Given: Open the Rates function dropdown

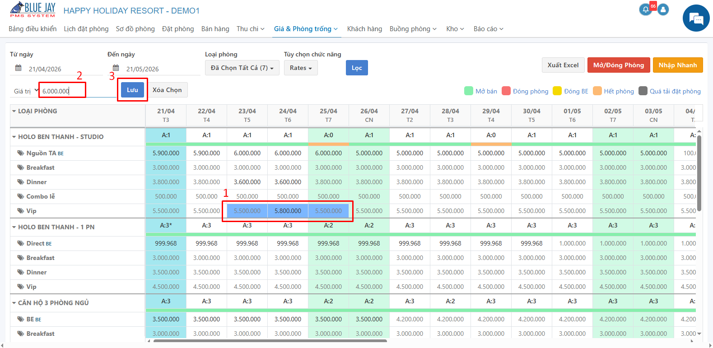Looking at the screenshot, I should (301, 68).
